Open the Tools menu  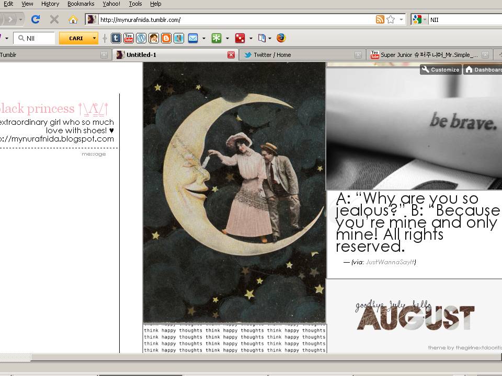tap(135, 4)
